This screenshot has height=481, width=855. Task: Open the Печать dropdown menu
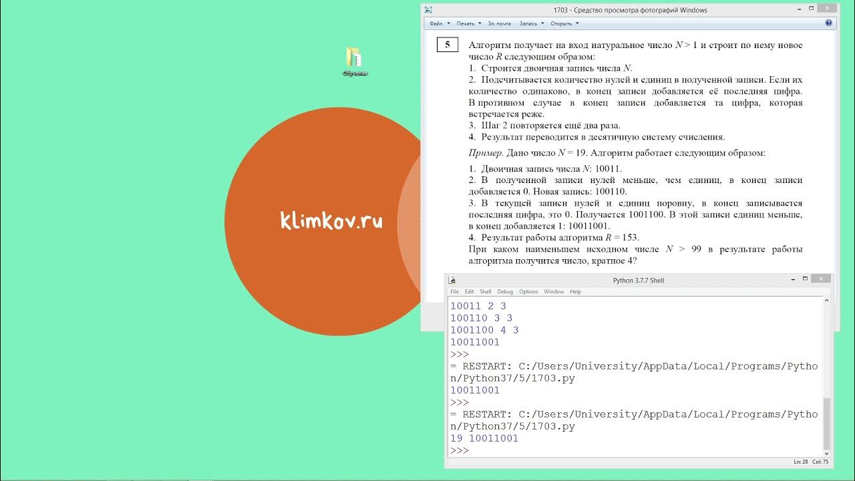[x=469, y=23]
